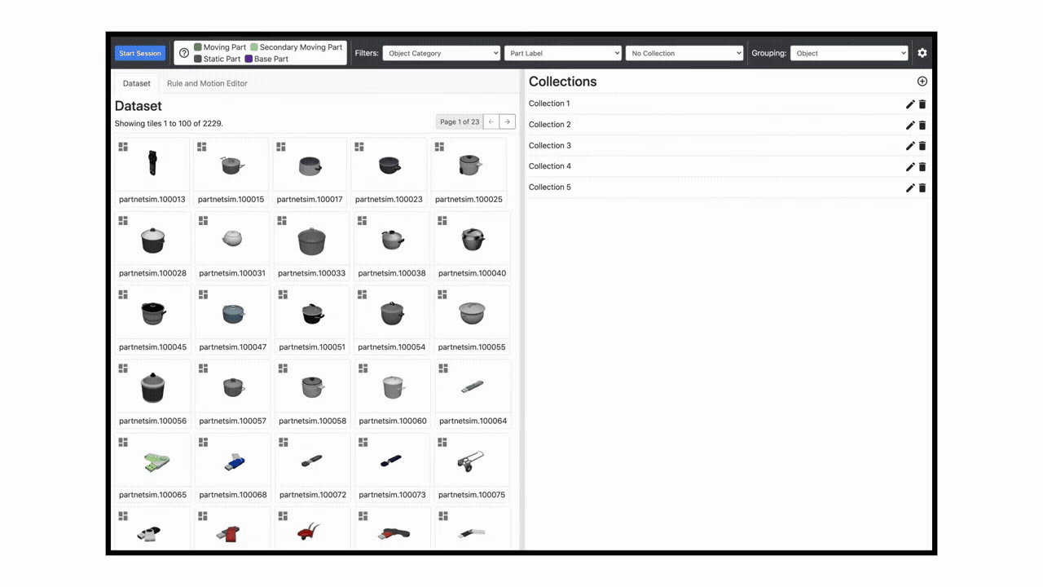Expand the Part Label filter dropdown
Screen dimensions: 1043x587
click(562, 53)
